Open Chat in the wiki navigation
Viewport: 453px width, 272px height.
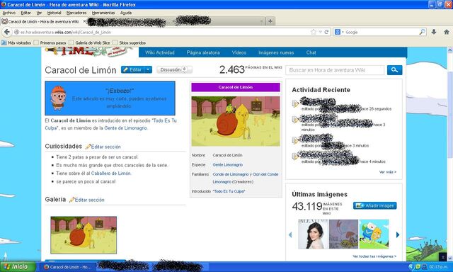pyautogui.click(x=311, y=52)
